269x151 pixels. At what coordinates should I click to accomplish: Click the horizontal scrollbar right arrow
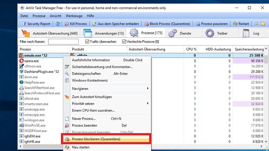[261, 146]
